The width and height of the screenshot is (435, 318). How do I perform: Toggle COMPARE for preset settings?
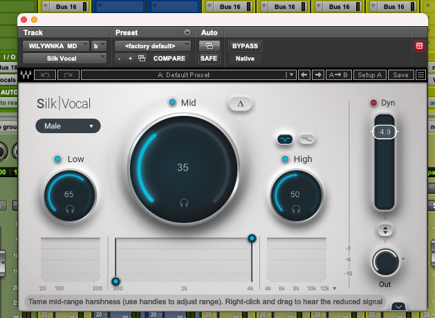(169, 59)
